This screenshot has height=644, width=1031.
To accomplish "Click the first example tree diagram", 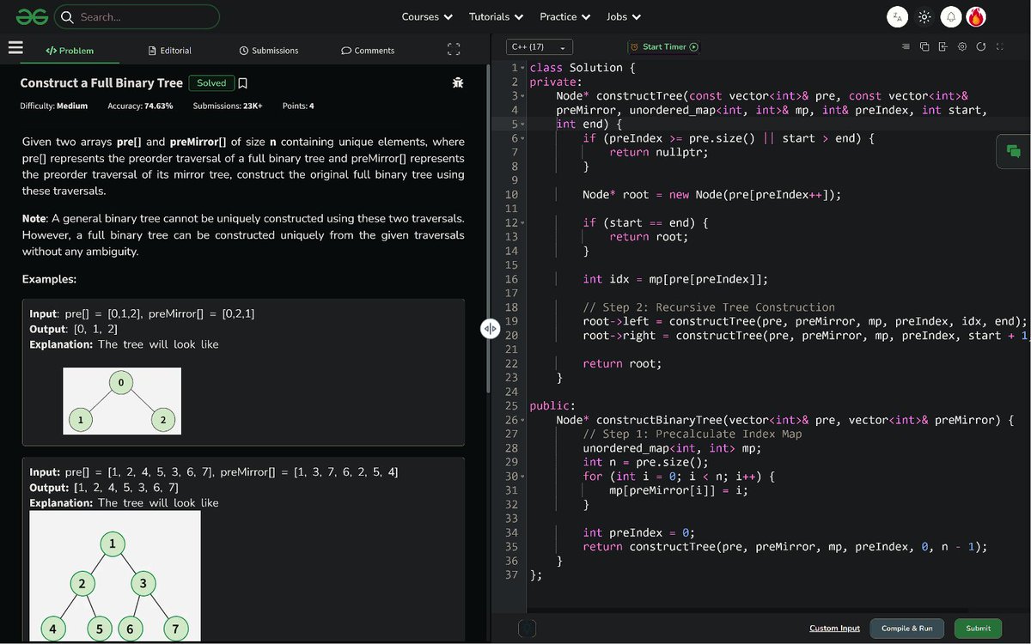I will click(x=122, y=401).
